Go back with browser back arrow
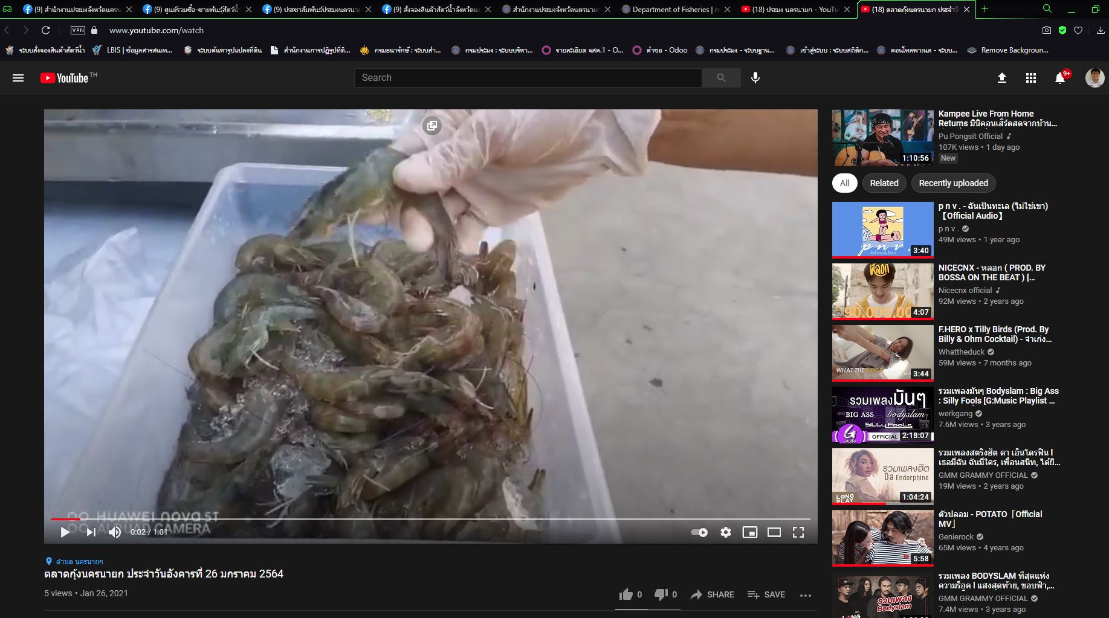1109x618 pixels. coord(7,30)
